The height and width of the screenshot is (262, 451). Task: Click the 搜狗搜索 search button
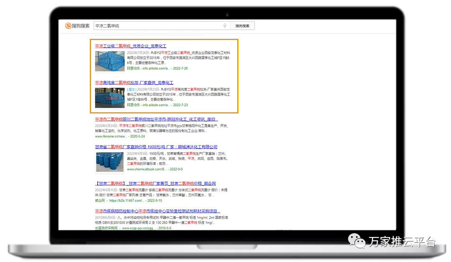242,26
